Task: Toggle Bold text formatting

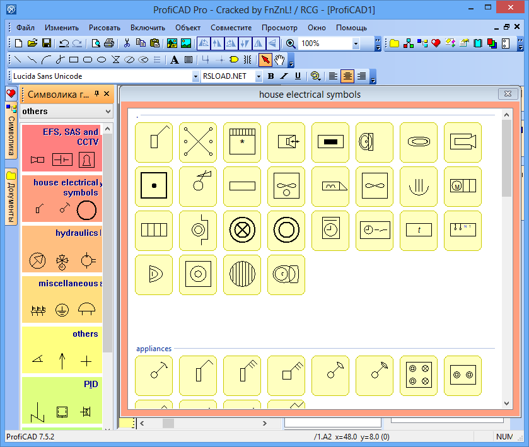Action: pyautogui.click(x=270, y=76)
